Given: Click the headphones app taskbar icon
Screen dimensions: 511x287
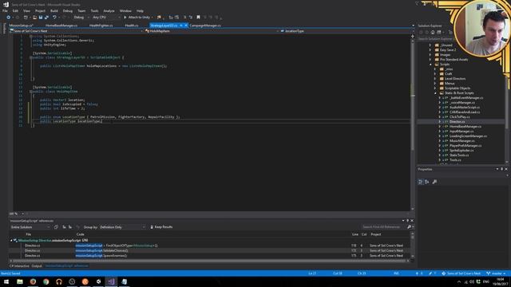Looking at the screenshot, I should pos(59,281).
